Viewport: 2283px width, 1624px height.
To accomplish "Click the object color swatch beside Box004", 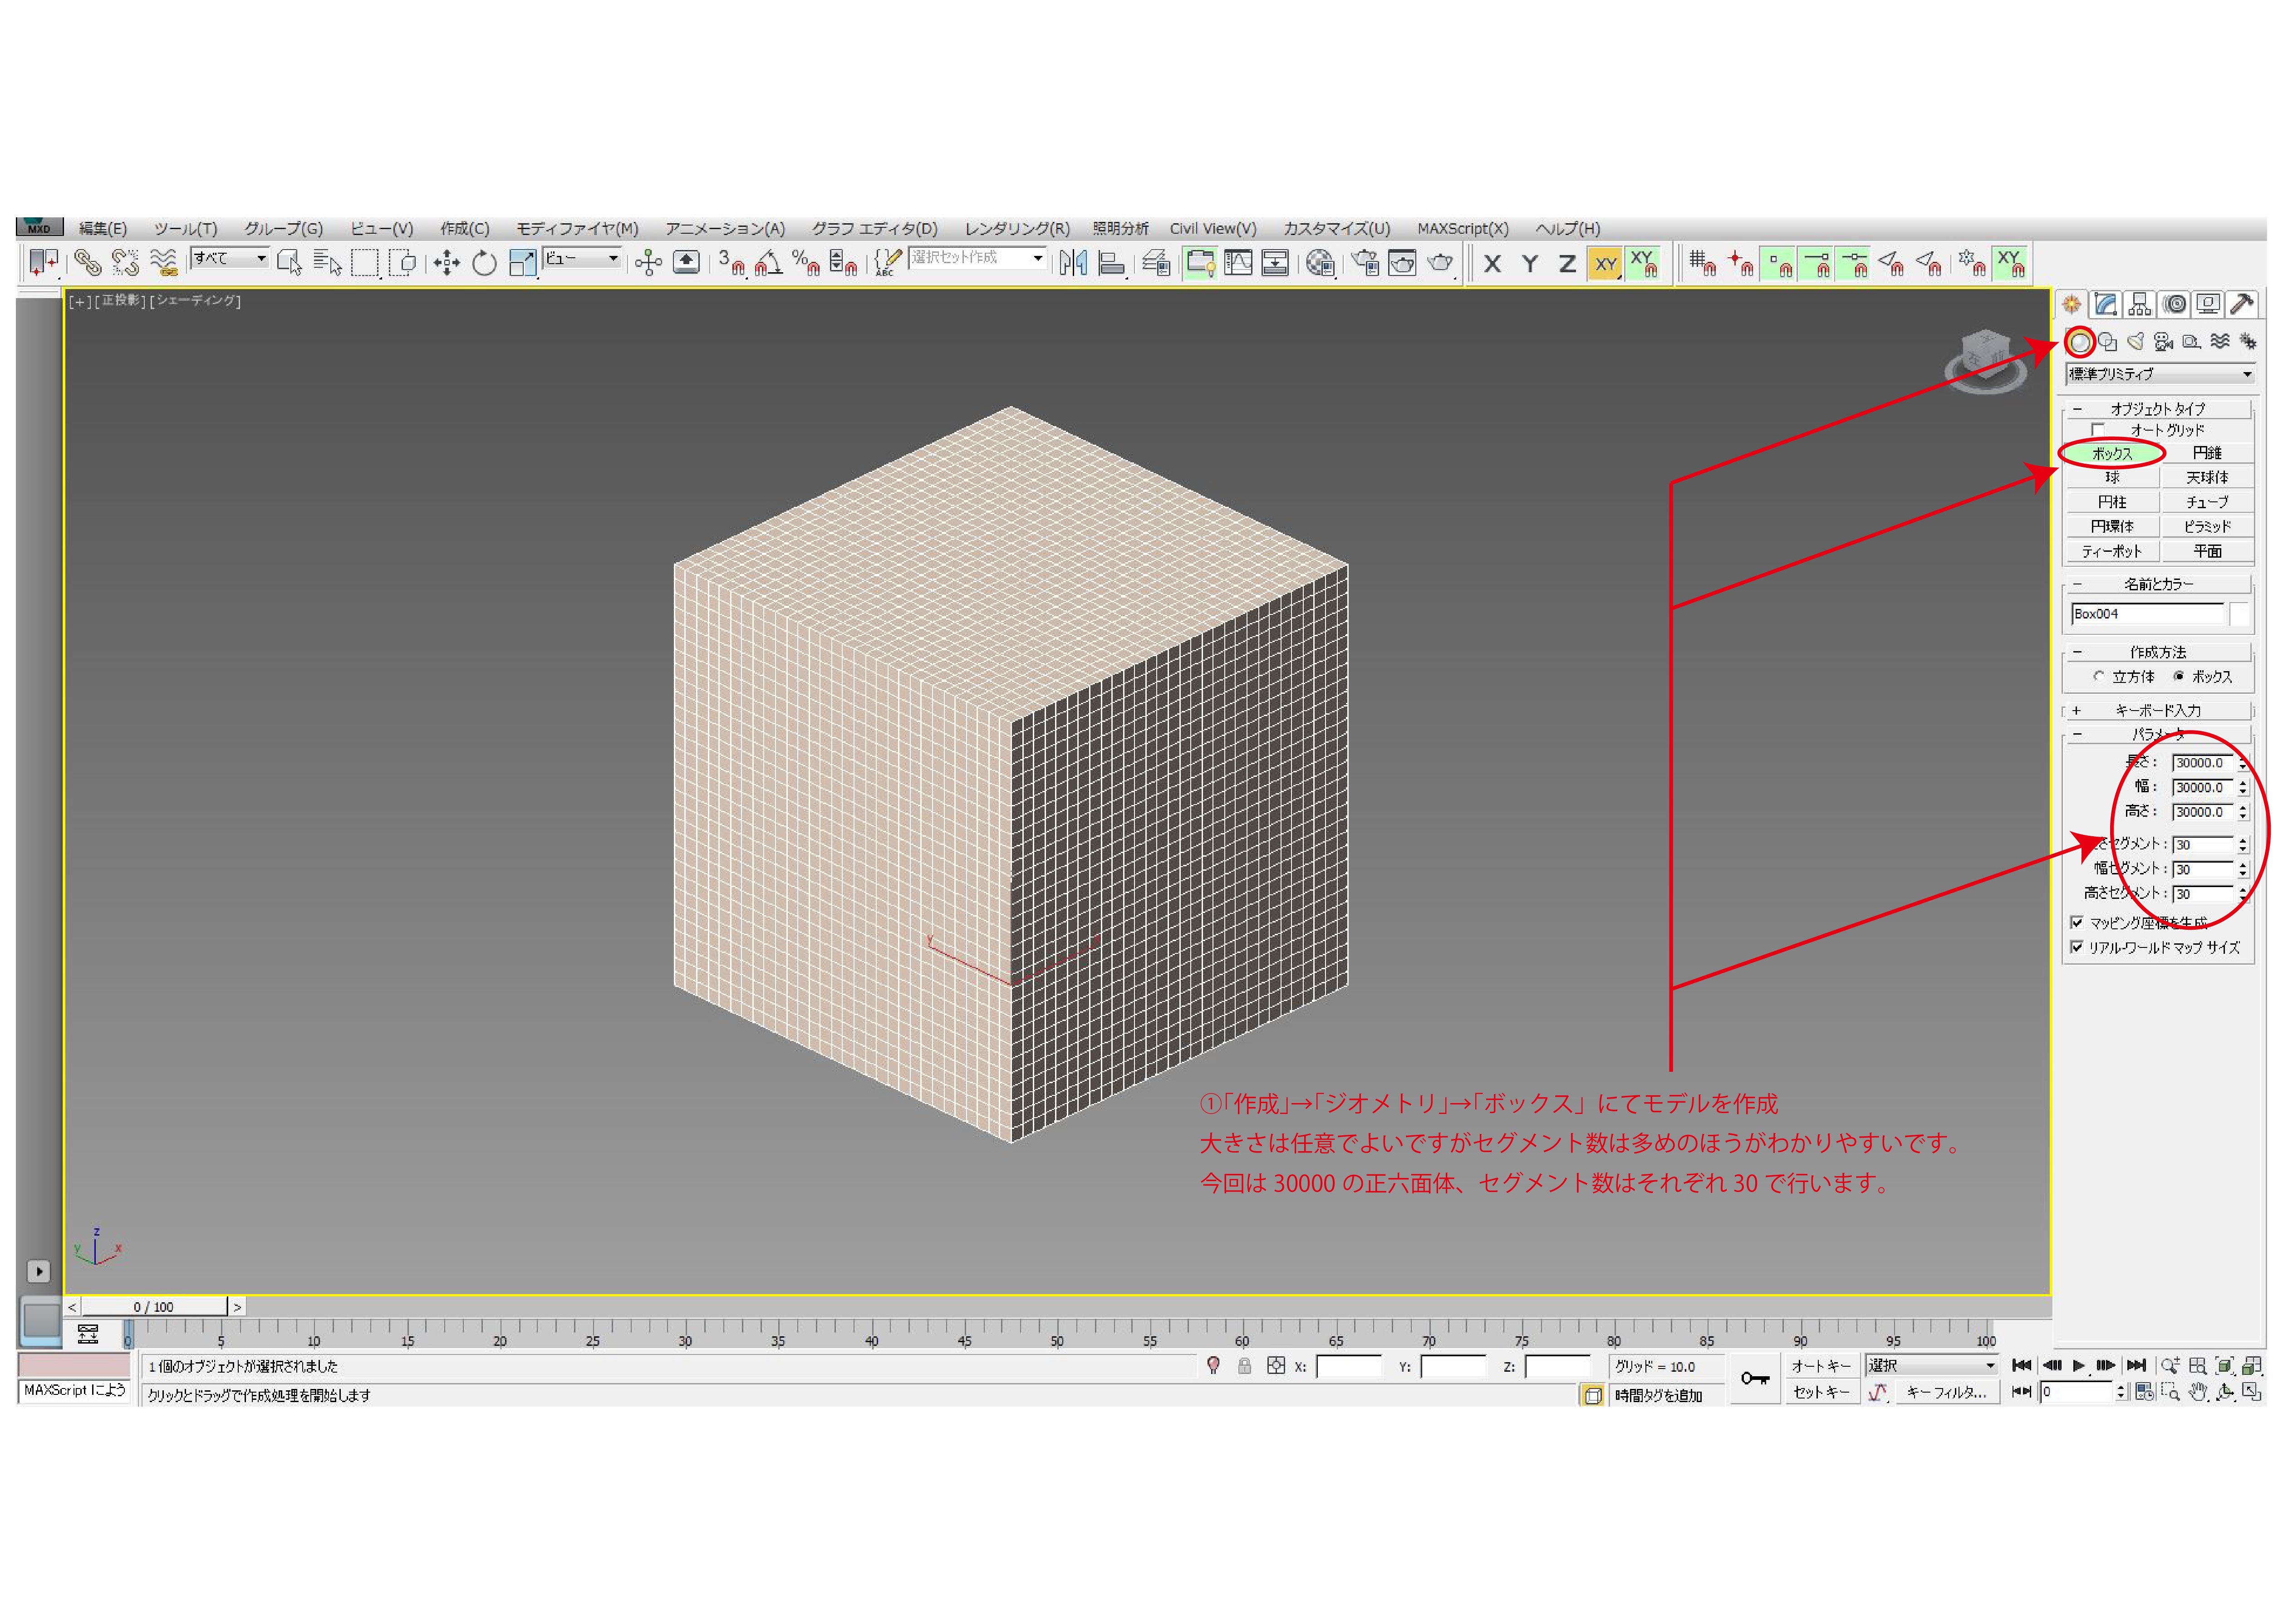I will [x=2240, y=614].
